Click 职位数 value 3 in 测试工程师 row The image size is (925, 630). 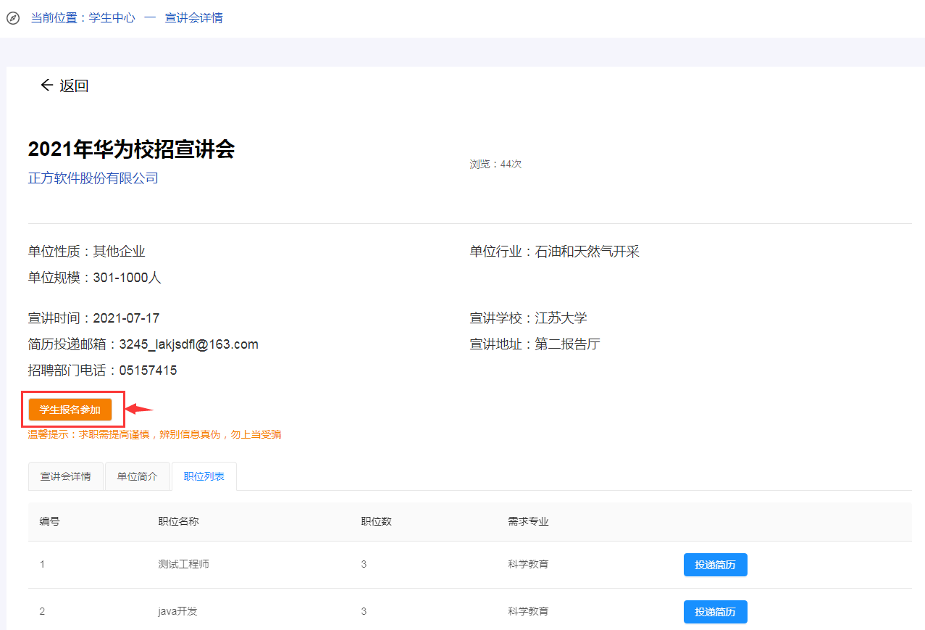[x=364, y=564]
